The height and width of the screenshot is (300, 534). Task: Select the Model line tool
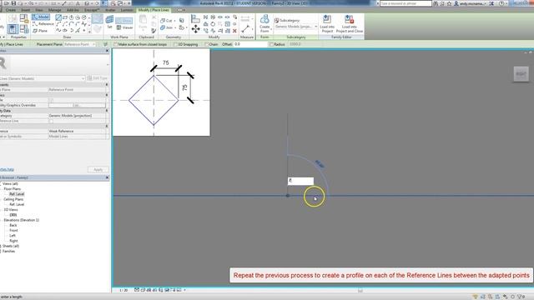(41, 17)
